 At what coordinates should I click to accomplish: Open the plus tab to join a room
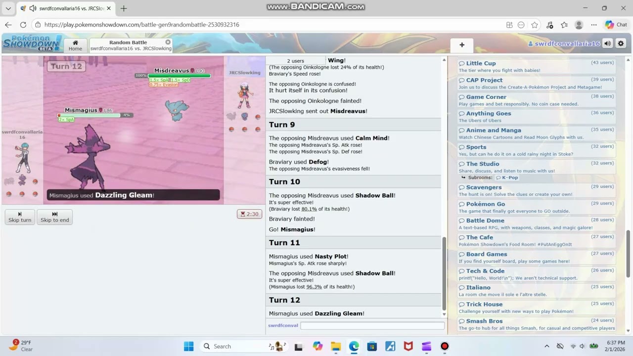(x=462, y=45)
